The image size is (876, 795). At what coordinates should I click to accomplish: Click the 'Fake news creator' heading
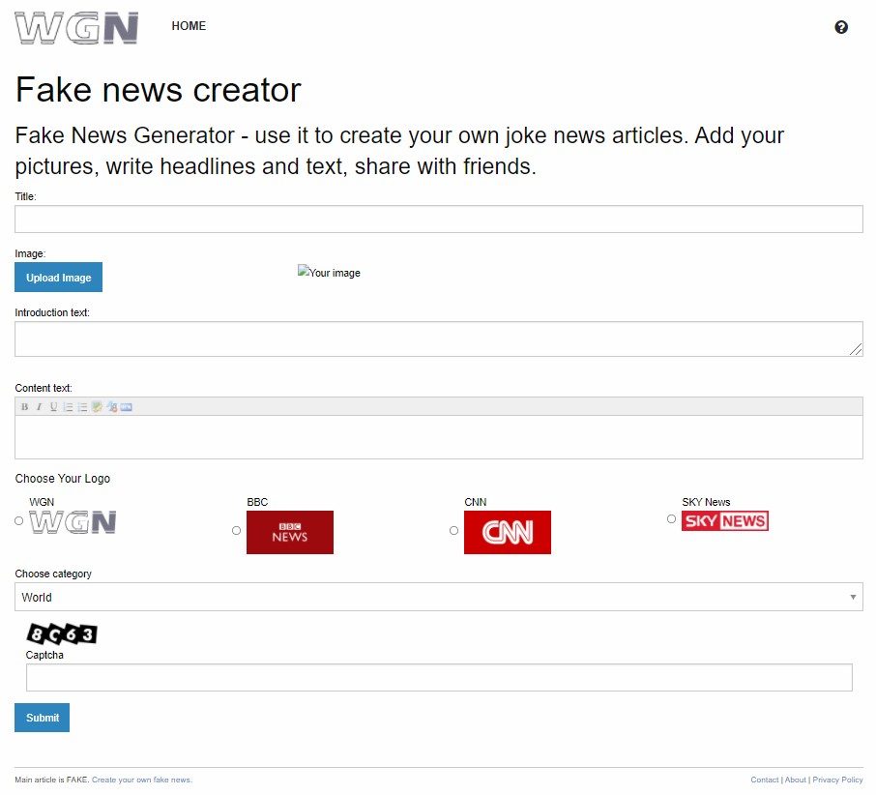159,89
